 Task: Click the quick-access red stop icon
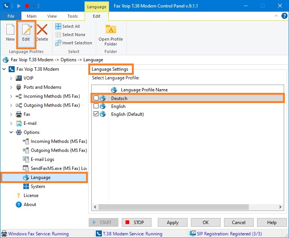pyautogui.click(x=27, y=6)
